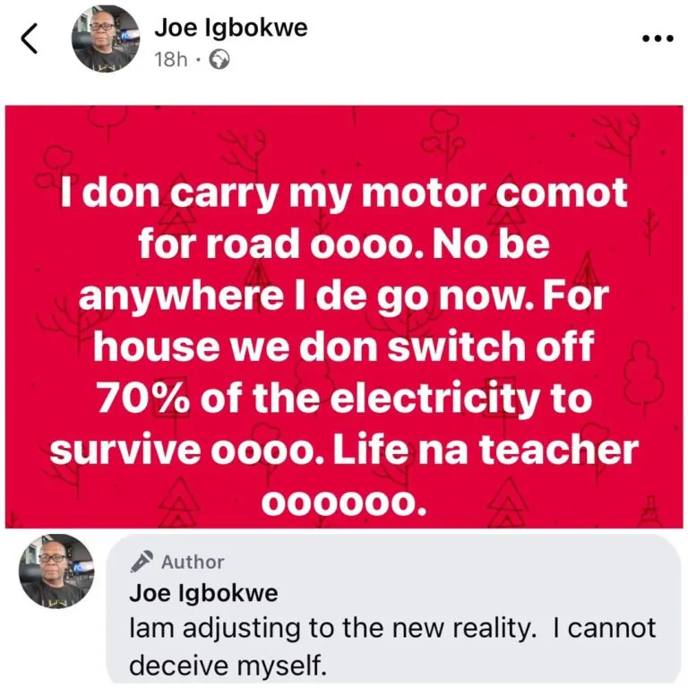The height and width of the screenshot is (688, 688).
Task: Click the 'survive oooo. Life na teacher' line
Action: point(344,450)
